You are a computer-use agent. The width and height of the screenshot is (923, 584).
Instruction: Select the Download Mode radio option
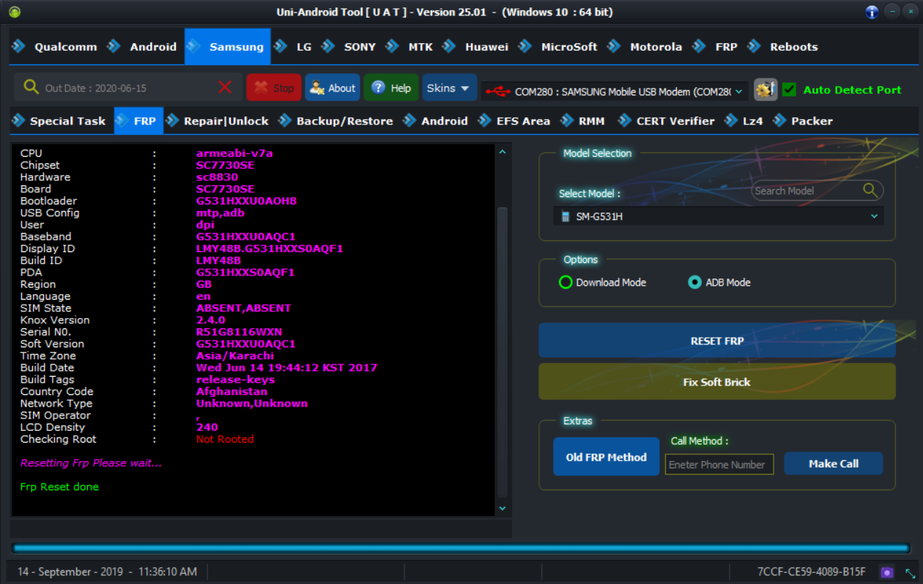click(x=566, y=282)
